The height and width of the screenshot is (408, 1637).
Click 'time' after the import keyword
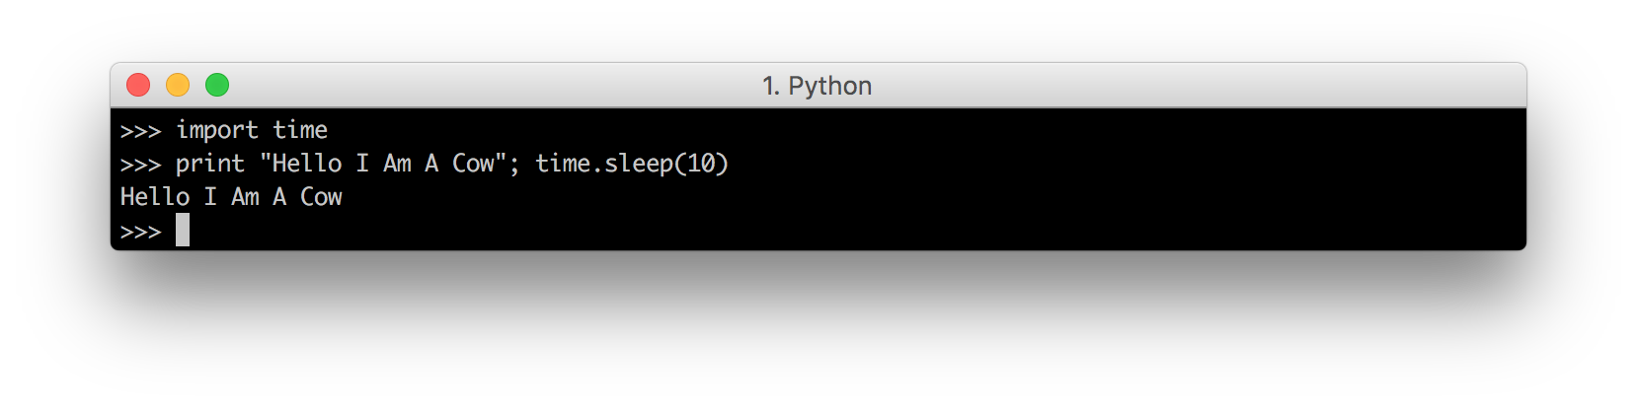[x=300, y=130]
